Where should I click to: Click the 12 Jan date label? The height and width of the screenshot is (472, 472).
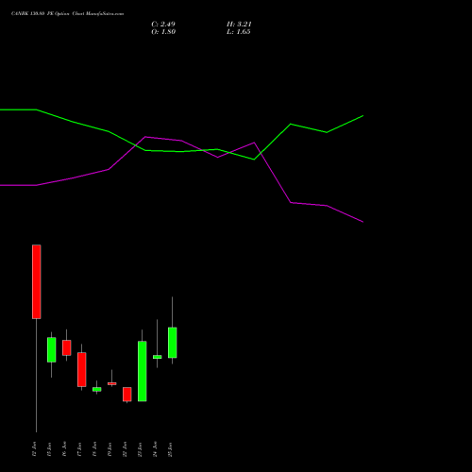(34, 449)
